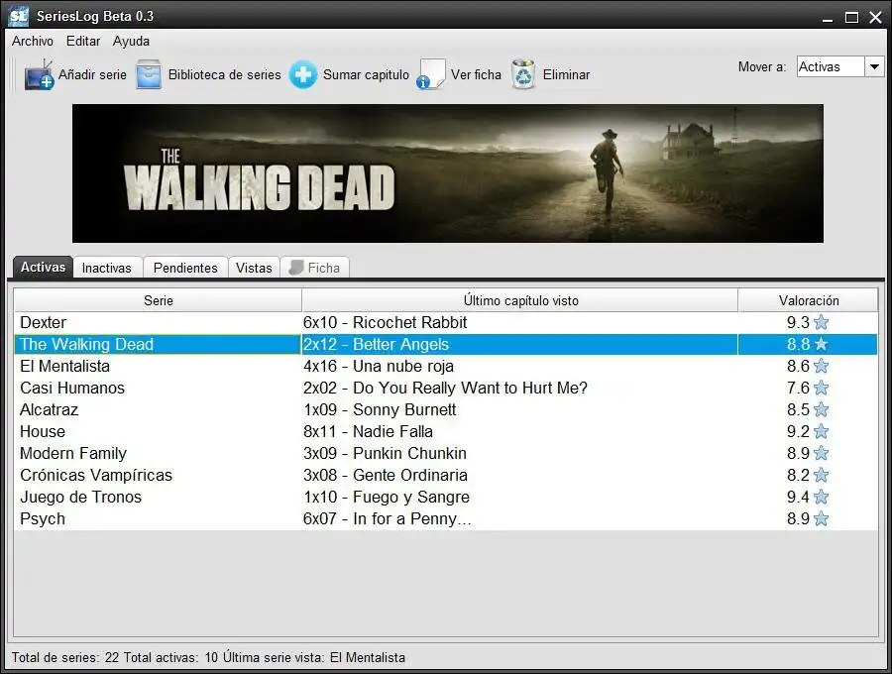Open the Mover a dropdown arrow
Screen dimensions: 892x674
coord(874,66)
